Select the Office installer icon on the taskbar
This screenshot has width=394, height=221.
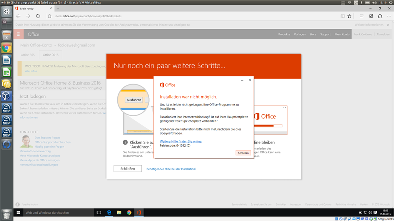point(139,213)
